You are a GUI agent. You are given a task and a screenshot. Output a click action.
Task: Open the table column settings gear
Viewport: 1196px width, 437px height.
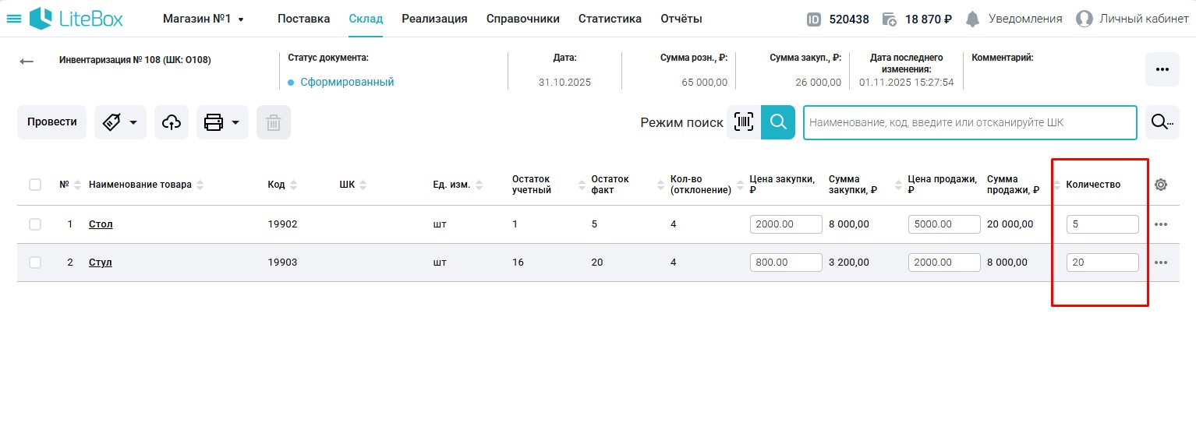[x=1161, y=185]
